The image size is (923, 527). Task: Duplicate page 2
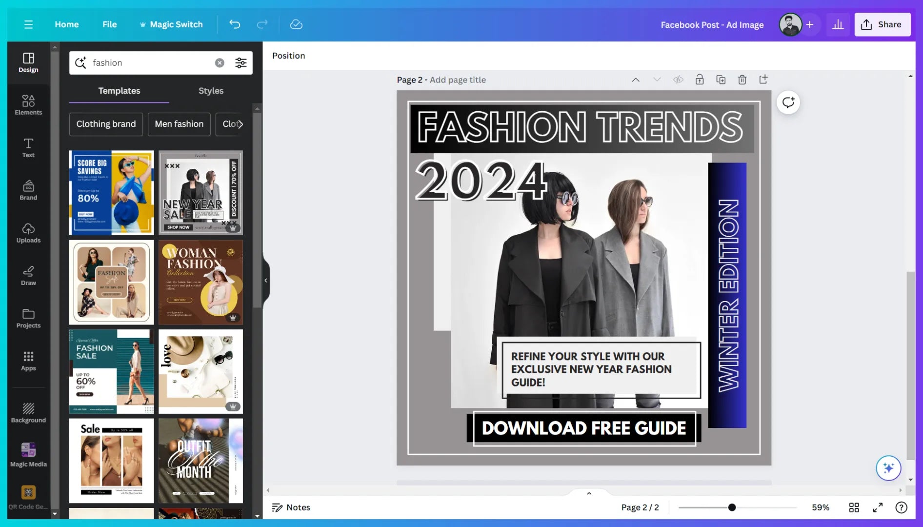[721, 80]
